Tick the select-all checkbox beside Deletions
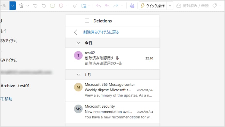This screenshot has width=225, height=127. (x=87, y=21)
